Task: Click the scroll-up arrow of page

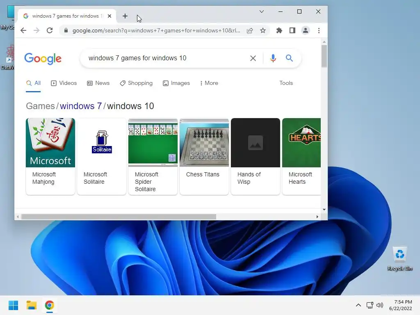Action: [324, 42]
